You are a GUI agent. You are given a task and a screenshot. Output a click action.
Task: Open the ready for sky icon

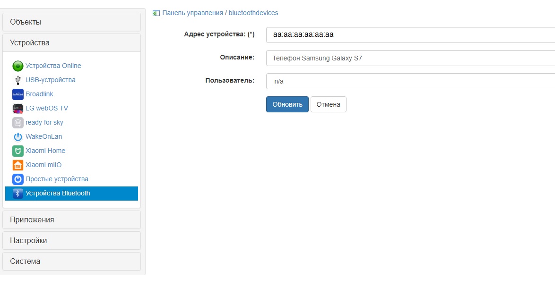(17, 122)
